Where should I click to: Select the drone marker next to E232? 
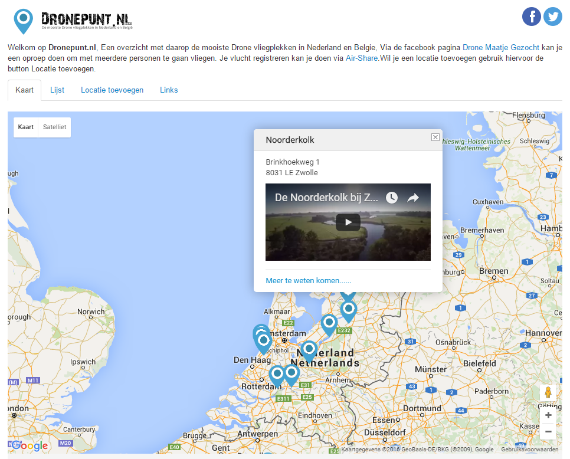(x=329, y=325)
